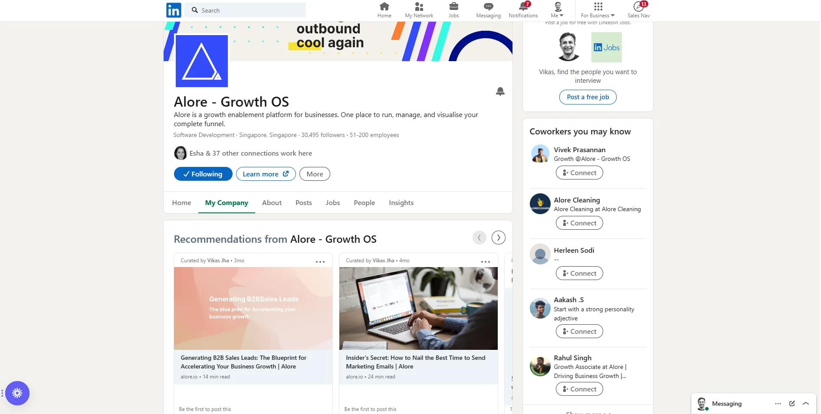The height and width of the screenshot is (414, 821).
Task: Click the Search input field
Action: point(245,10)
